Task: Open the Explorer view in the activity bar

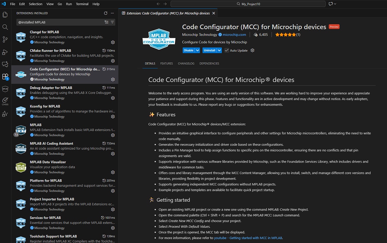Action: [5, 14]
